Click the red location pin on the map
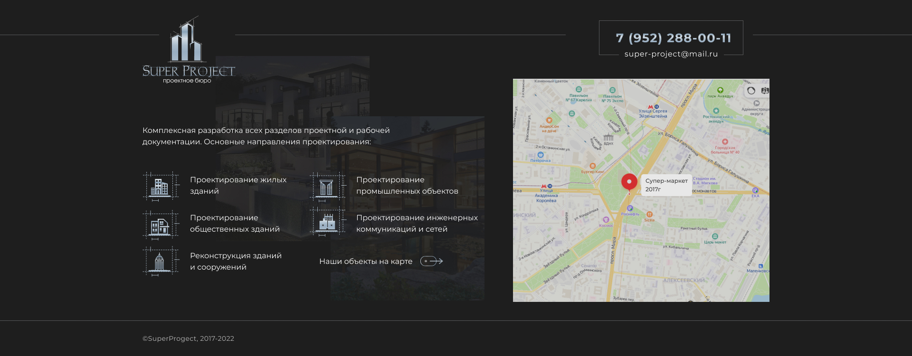The width and height of the screenshot is (912, 356). pos(629,183)
